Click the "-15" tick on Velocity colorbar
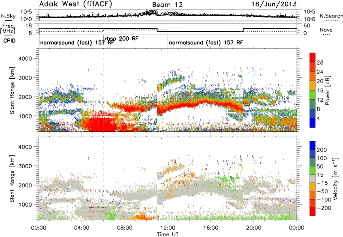This screenshot has width=343, height=237. (322, 183)
